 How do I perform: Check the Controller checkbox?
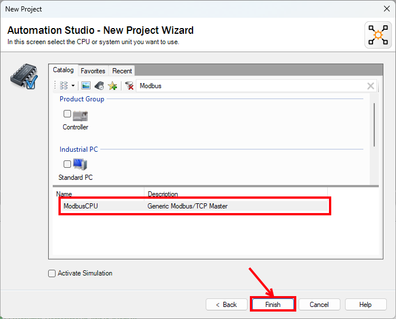(x=68, y=114)
